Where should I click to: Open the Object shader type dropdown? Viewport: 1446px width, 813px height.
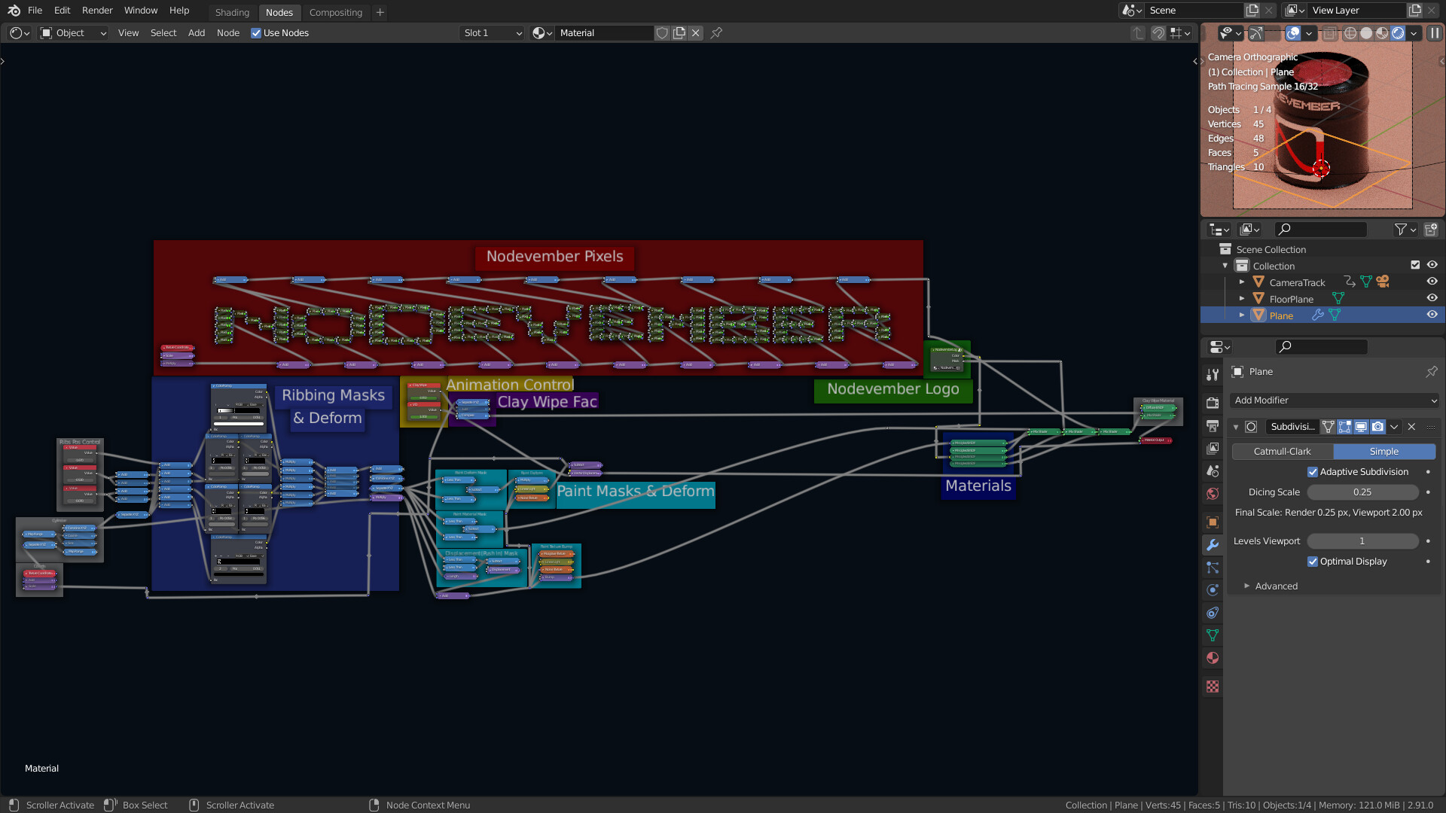tap(74, 33)
